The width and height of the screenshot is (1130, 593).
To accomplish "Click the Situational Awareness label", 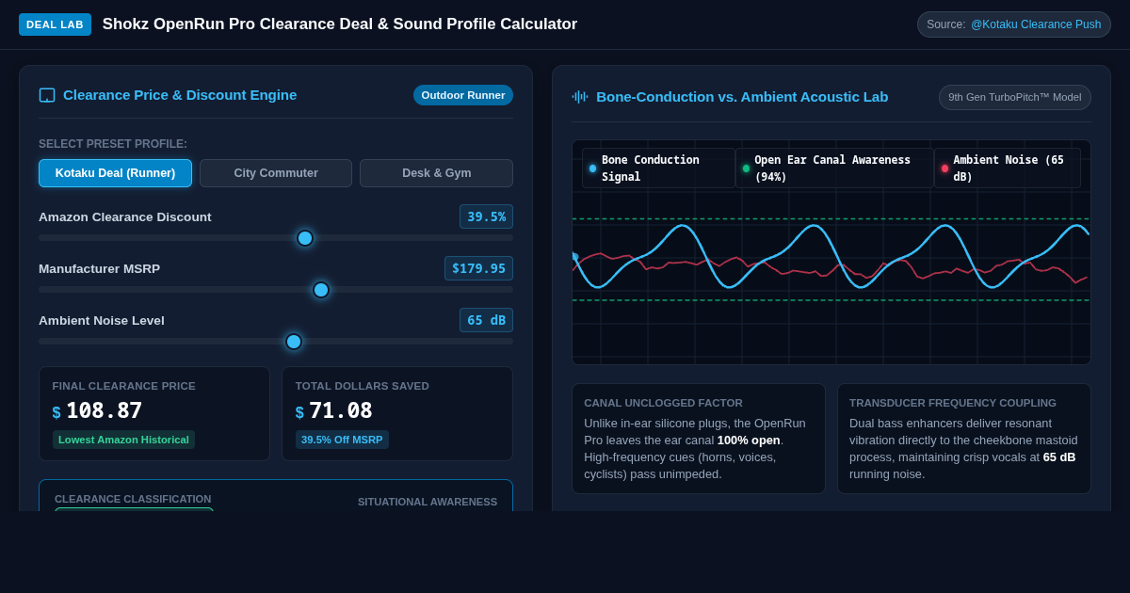I will coord(428,502).
